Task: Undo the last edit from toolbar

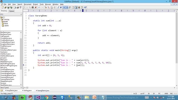Action: click(x=39, y=7)
